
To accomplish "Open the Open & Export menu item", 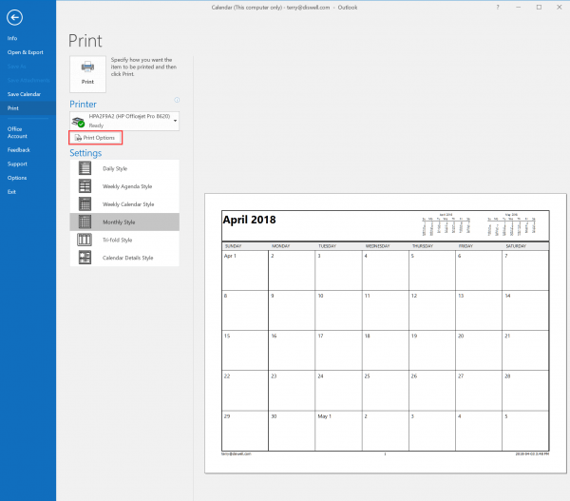I will [x=25, y=52].
